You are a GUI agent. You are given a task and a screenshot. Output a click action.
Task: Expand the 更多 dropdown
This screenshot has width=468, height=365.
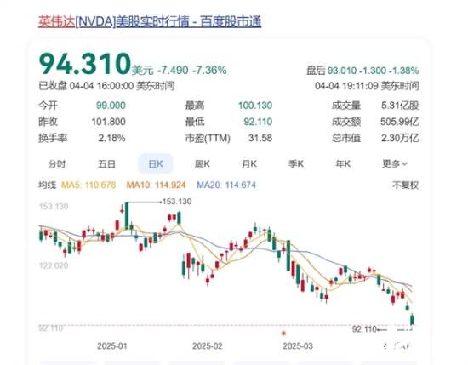point(395,164)
